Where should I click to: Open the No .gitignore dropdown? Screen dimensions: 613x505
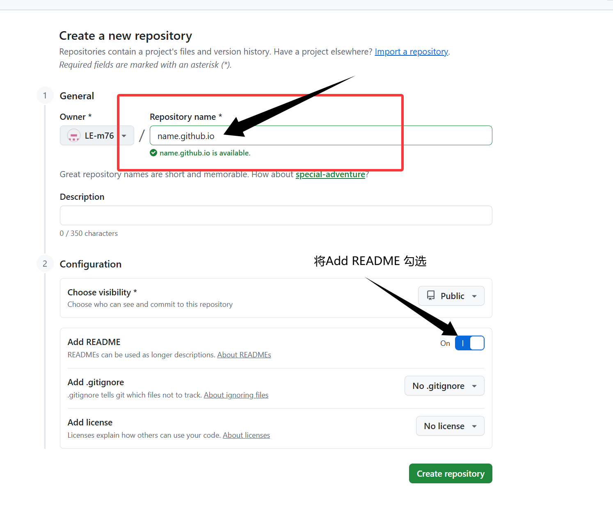pyautogui.click(x=444, y=386)
